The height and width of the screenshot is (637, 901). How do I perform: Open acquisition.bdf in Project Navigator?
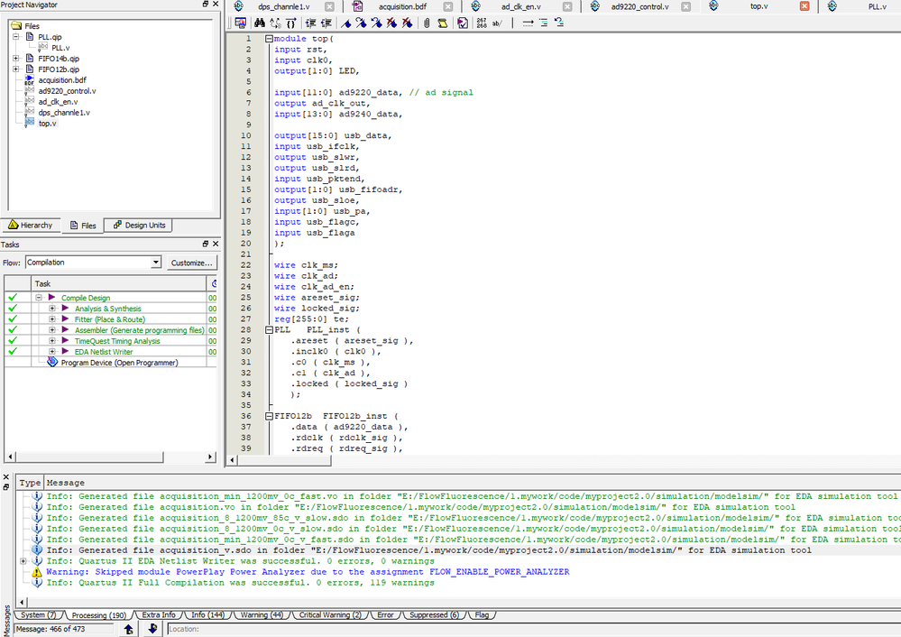click(x=62, y=80)
